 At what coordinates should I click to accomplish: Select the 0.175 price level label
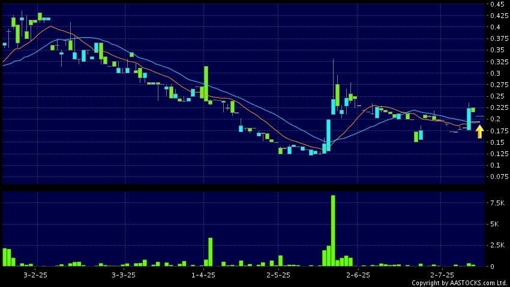click(x=499, y=131)
